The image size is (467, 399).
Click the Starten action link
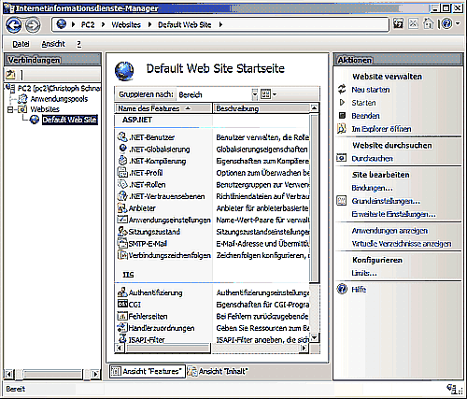pos(363,103)
